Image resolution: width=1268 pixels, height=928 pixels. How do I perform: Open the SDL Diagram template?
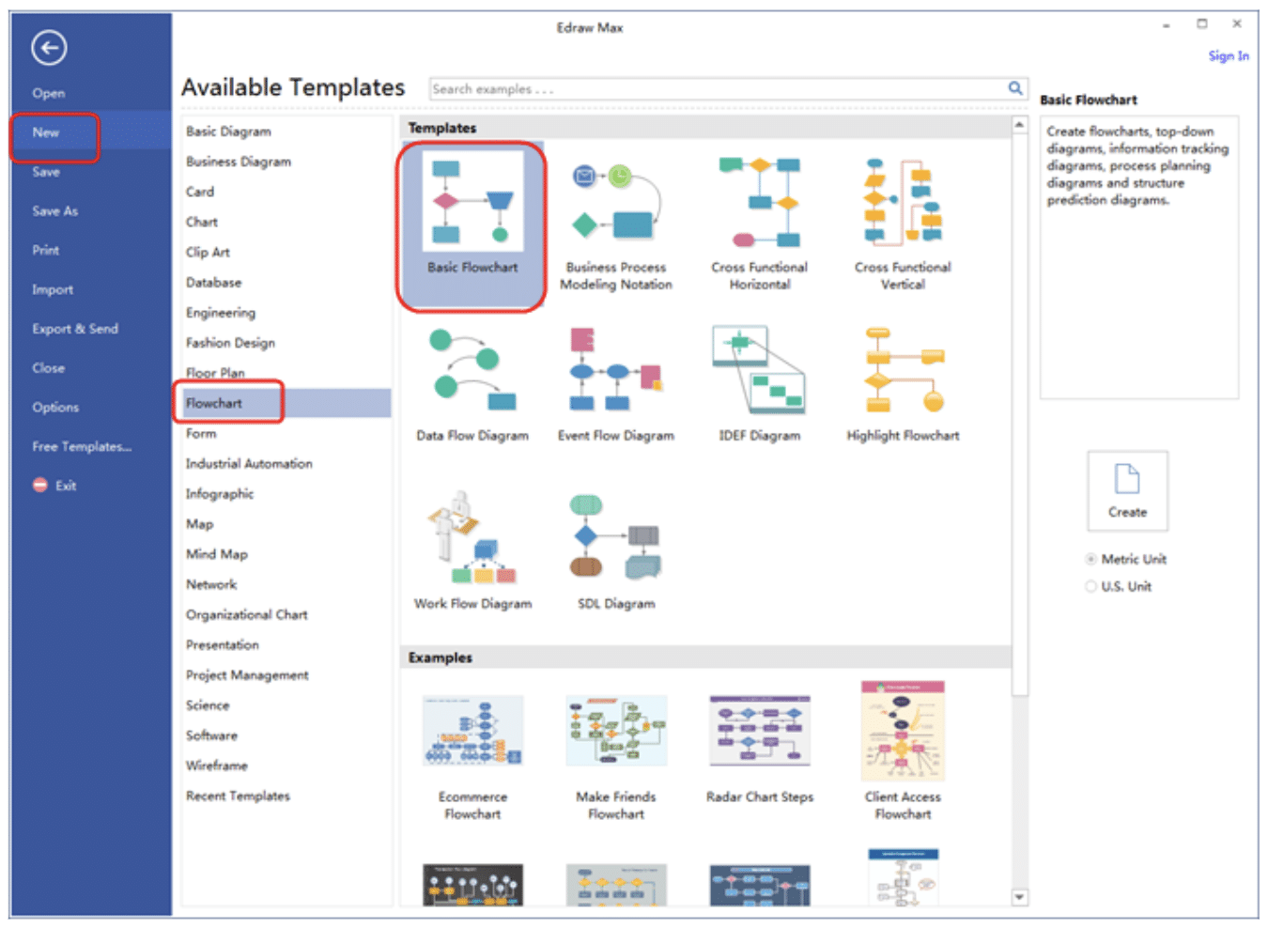(616, 551)
